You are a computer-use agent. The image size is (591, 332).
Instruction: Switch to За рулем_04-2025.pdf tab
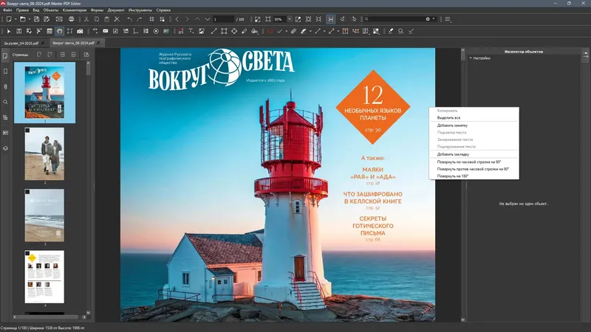click(x=22, y=44)
